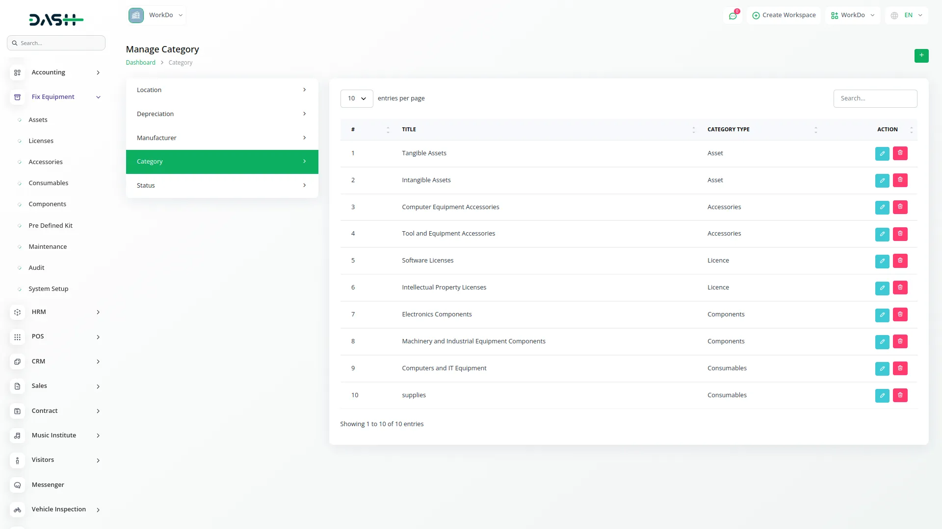Image resolution: width=942 pixels, height=529 pixels.
Task: Click the DASH logo
Action: (x=56, y=20)
